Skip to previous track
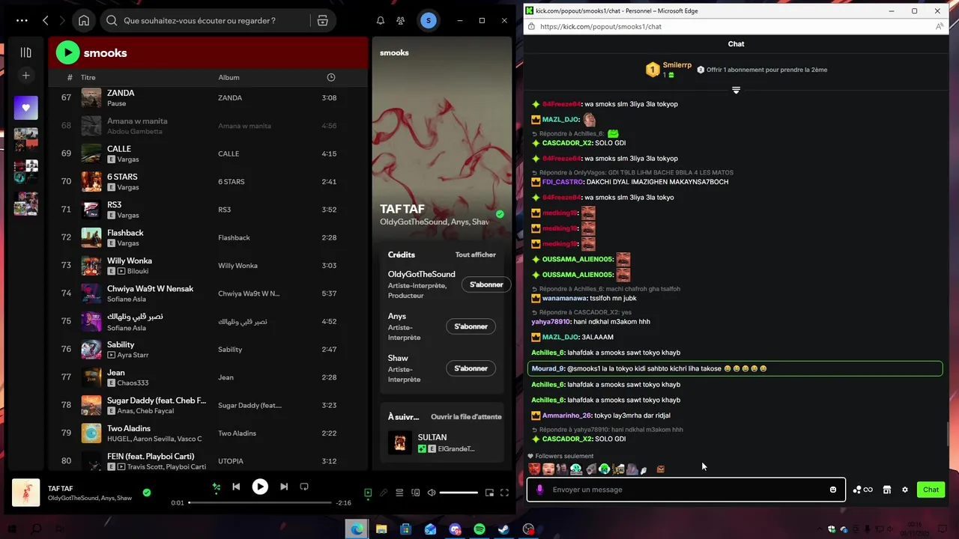959x539 pixels. coord(236,487)
